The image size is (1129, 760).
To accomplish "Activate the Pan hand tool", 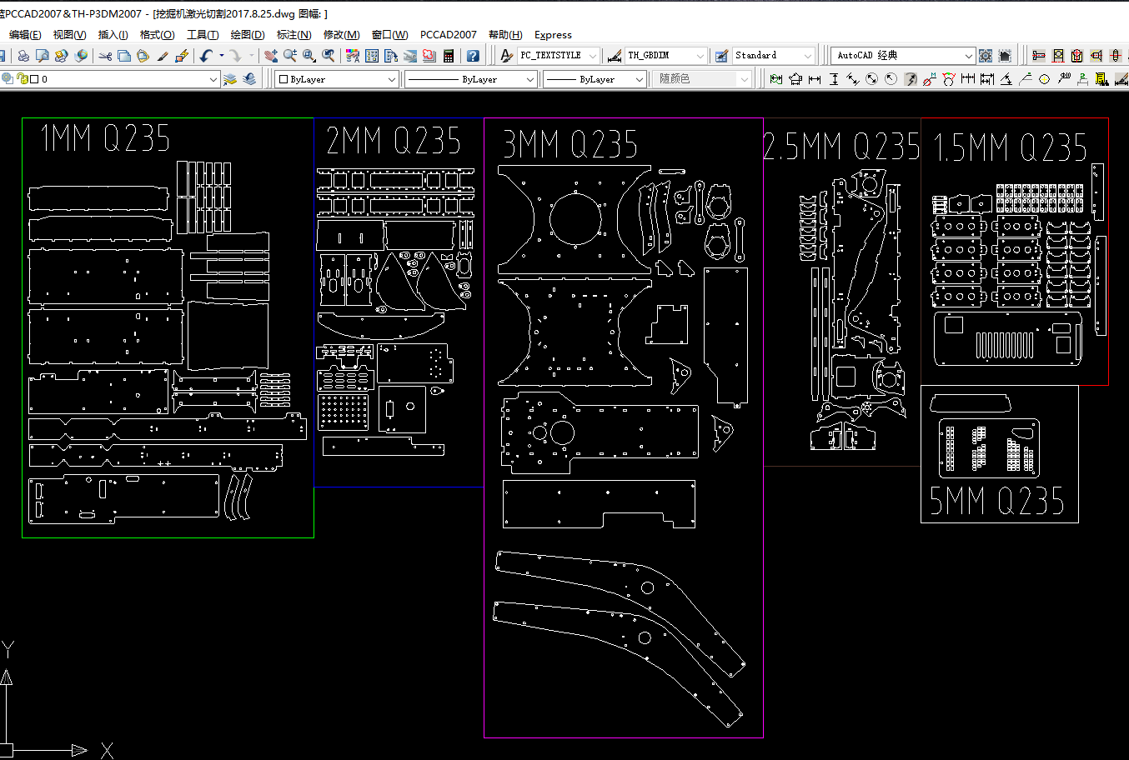I will pos(271,56).
